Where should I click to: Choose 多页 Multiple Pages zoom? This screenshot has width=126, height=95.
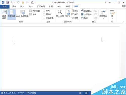75,14
